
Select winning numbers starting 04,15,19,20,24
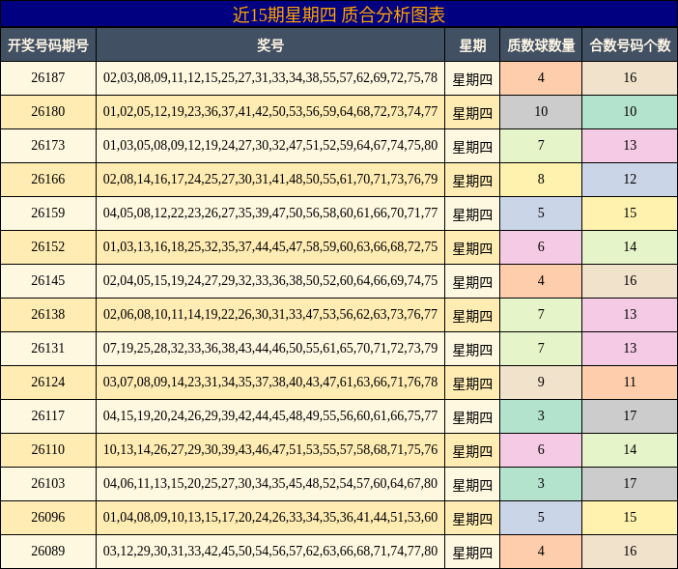pos(270,415)
